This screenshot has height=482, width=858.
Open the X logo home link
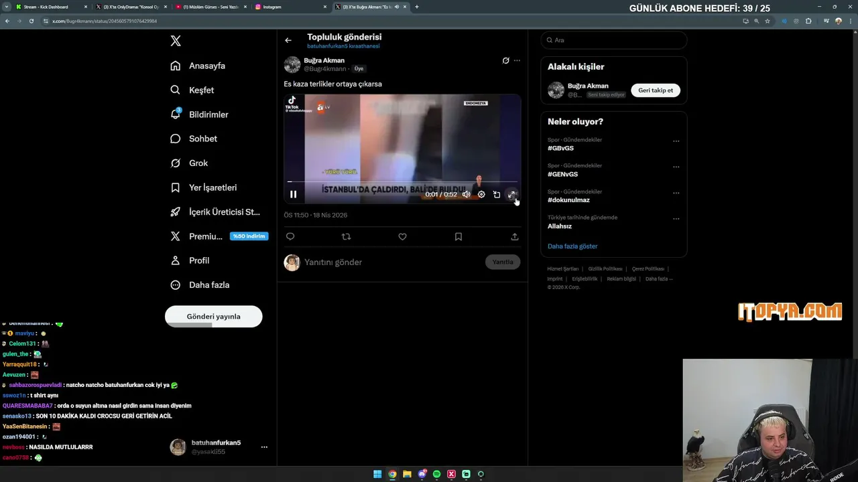point(176,41)
